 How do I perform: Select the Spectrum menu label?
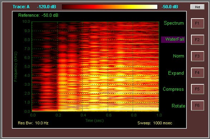click(x=174, y=23)
